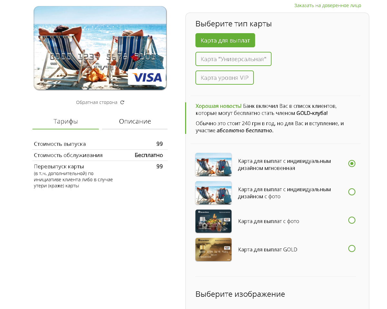Click the green Карта для выплат button
The image size is (387, 309).
(x=225, y=40)
